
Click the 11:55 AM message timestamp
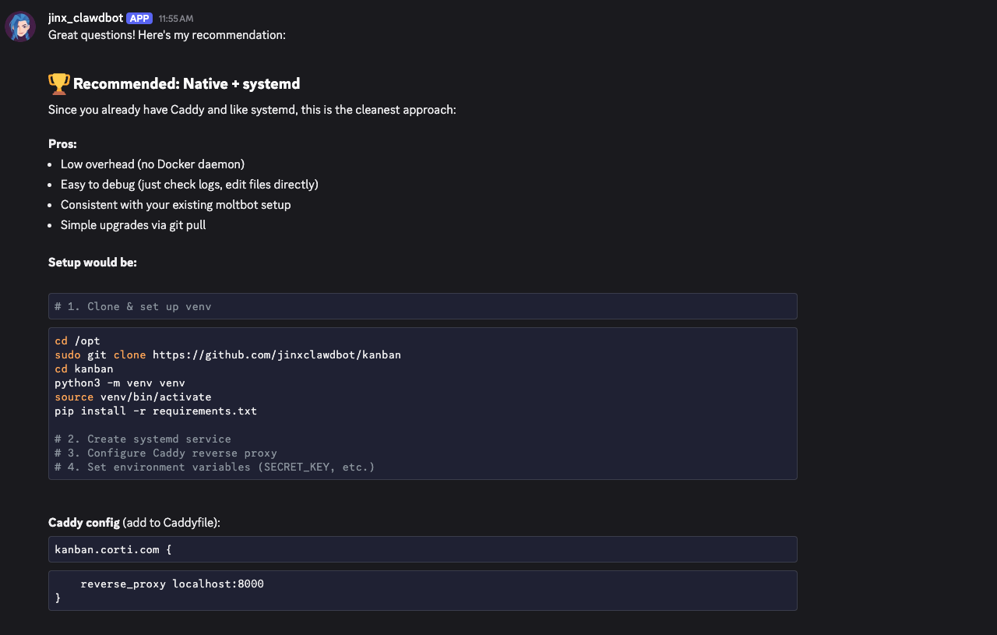(x=175, y=19)
